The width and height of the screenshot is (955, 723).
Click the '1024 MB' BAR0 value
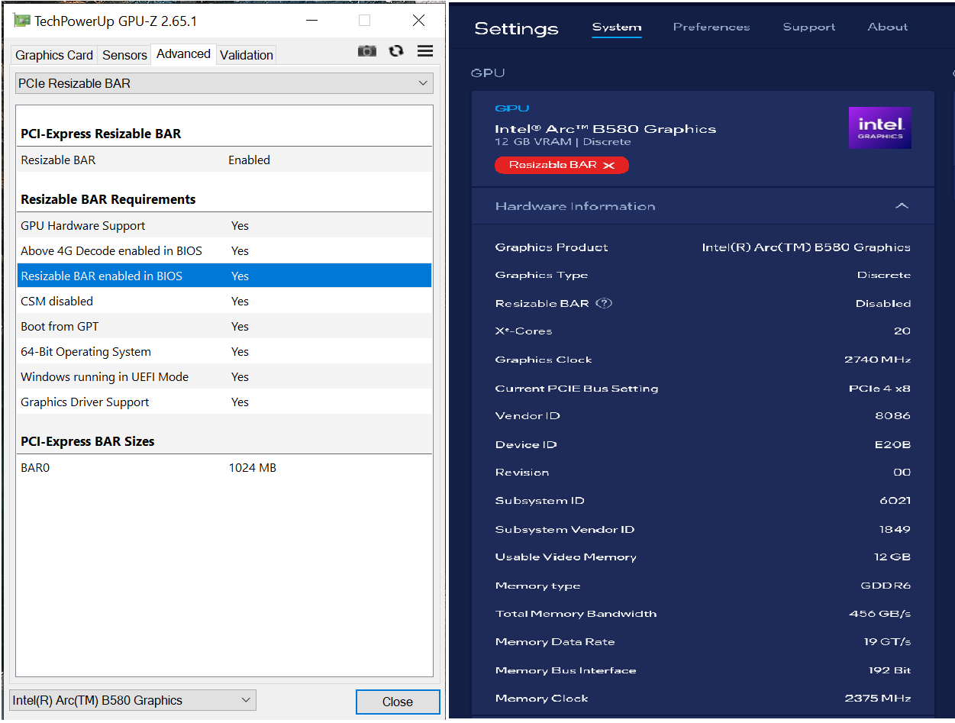(253, 467)
